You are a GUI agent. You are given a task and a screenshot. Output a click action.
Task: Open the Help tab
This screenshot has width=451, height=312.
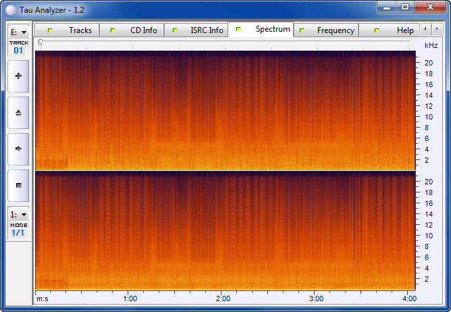pyautogui.click(x=394, y=30)
